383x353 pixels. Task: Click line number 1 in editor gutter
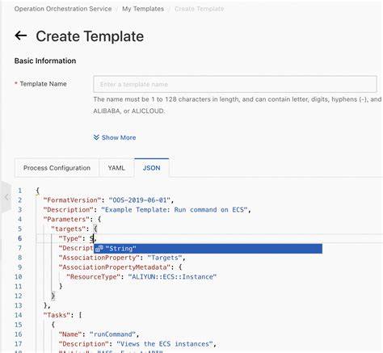point(19,191)
